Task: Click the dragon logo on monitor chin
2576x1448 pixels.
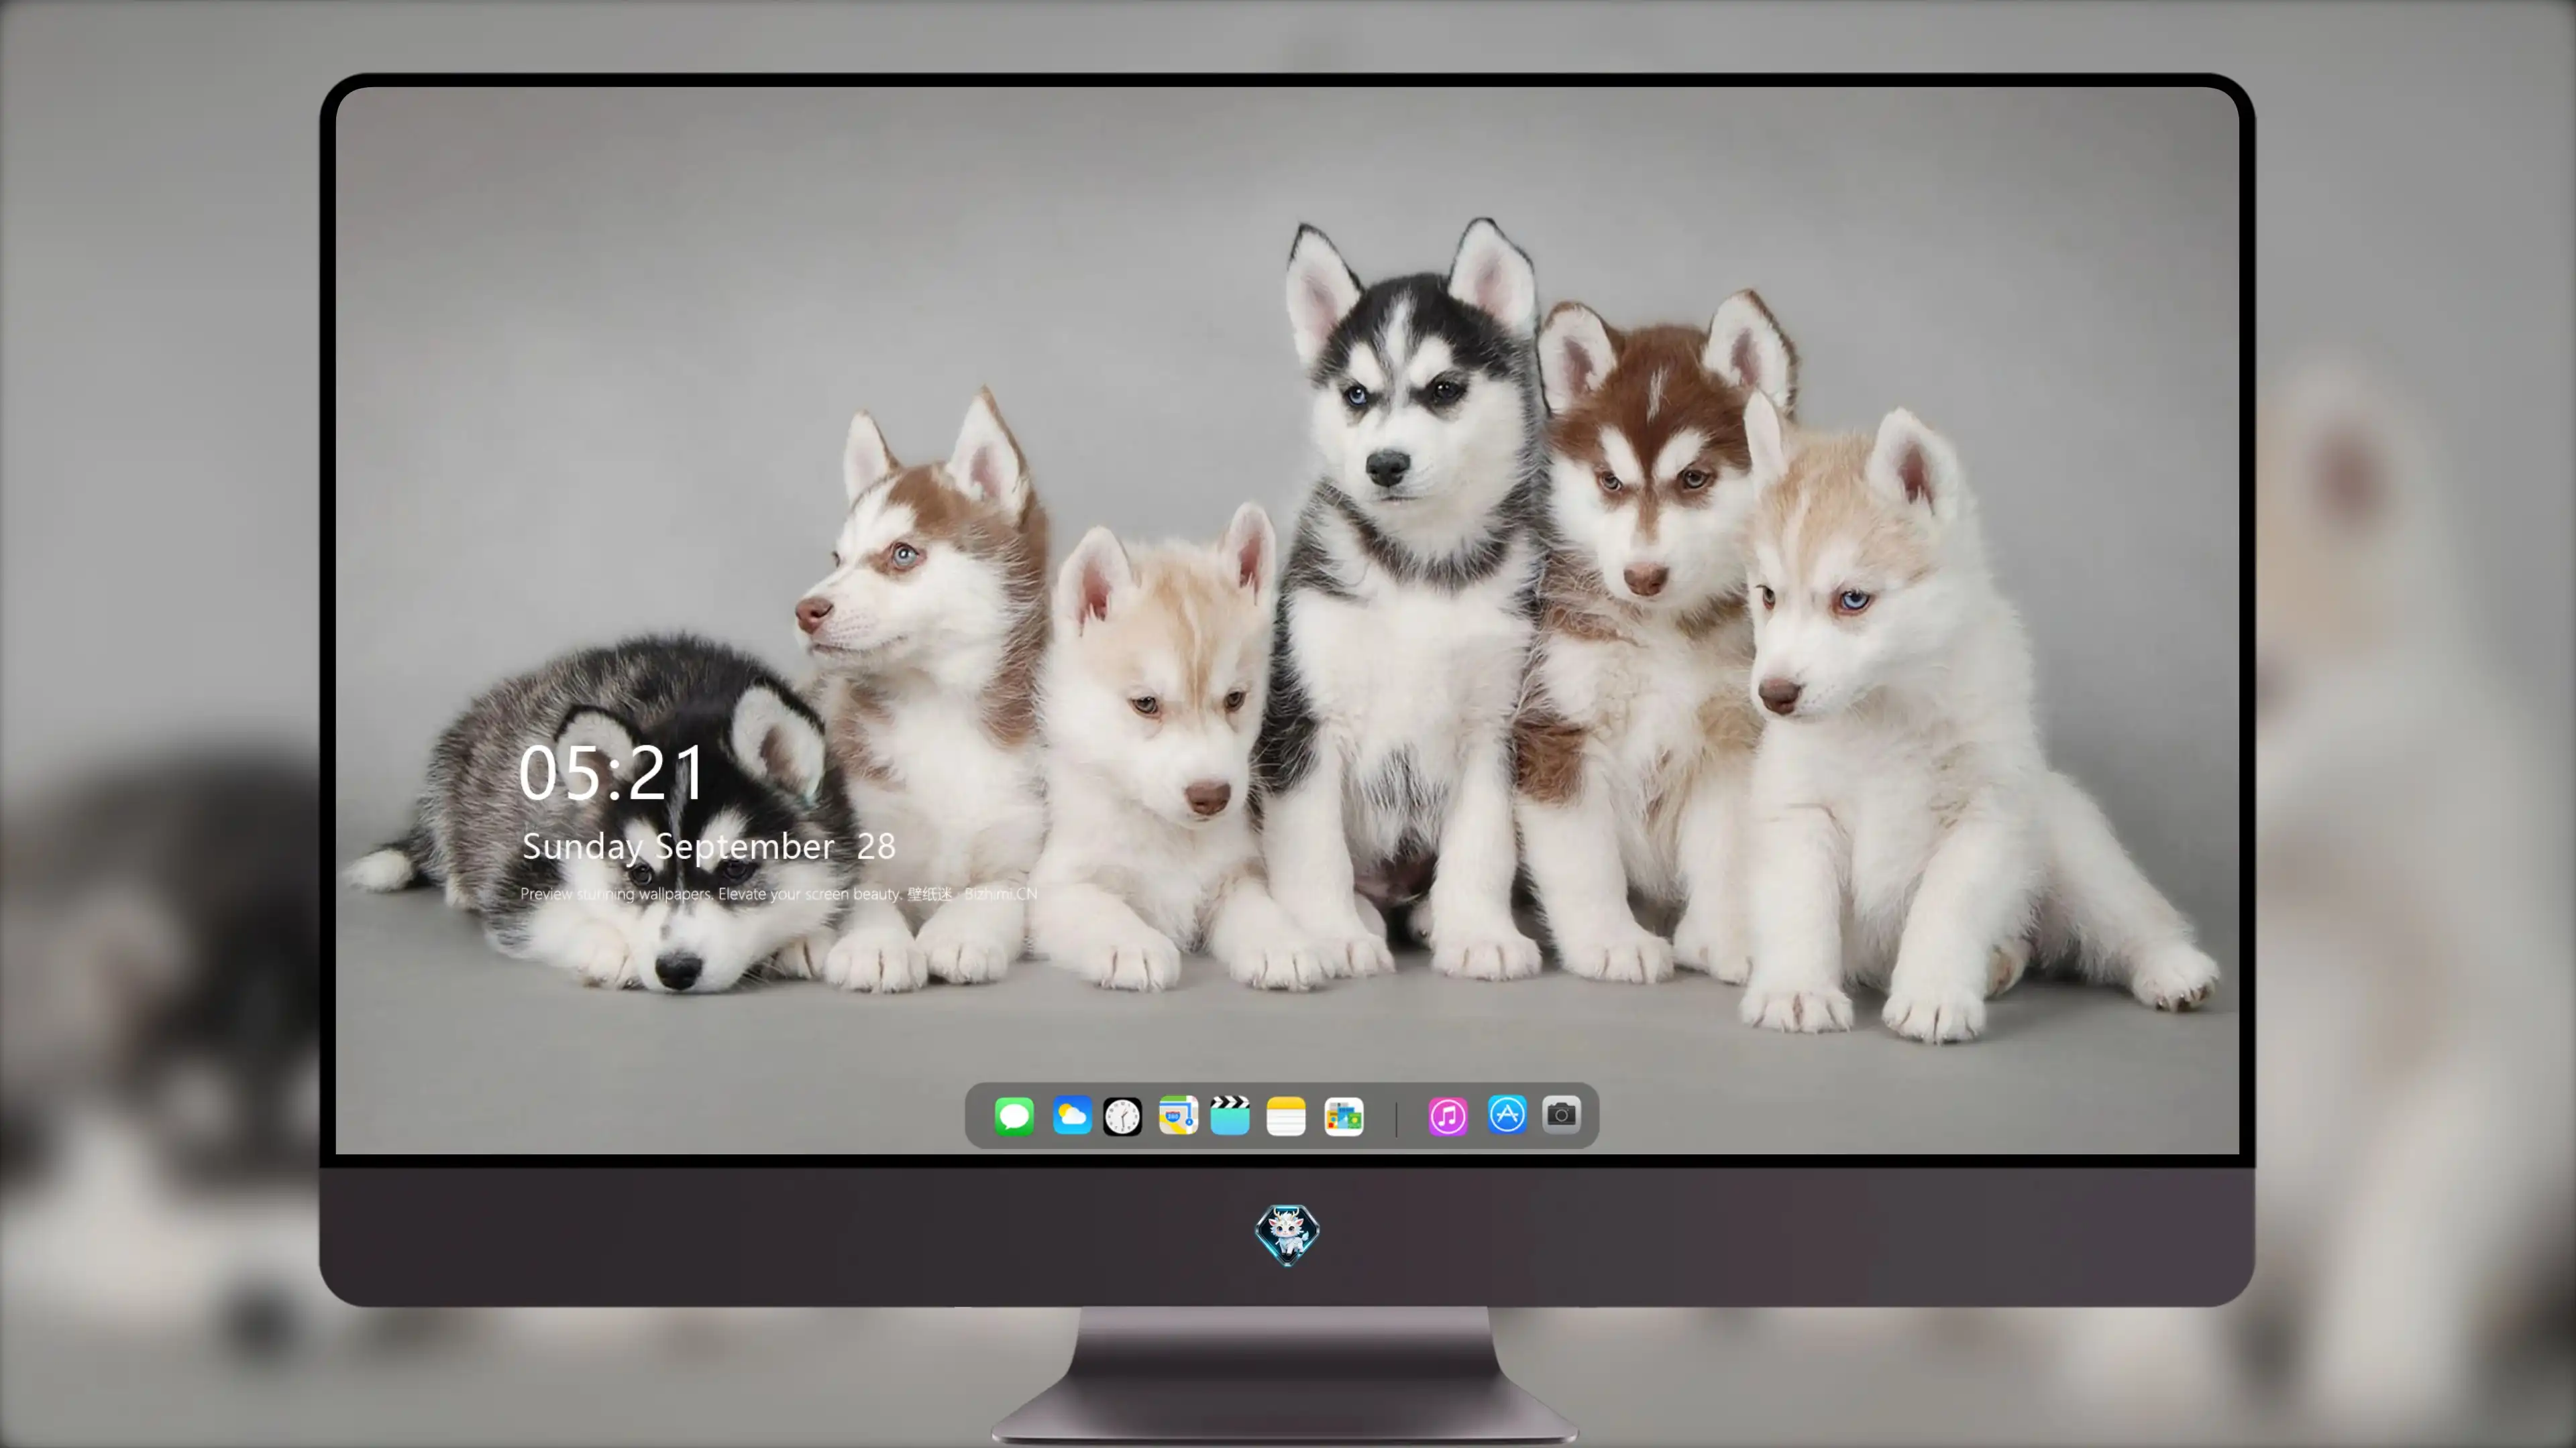Action: click(x=1287, y=1234)
